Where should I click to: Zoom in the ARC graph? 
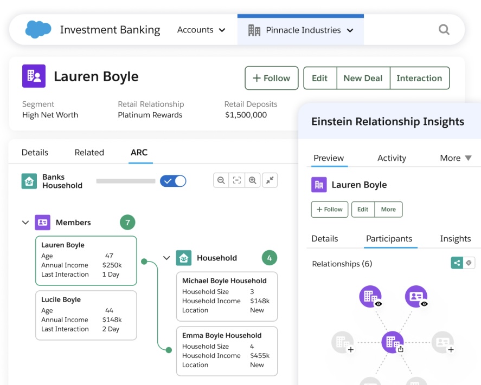(253, 180)
